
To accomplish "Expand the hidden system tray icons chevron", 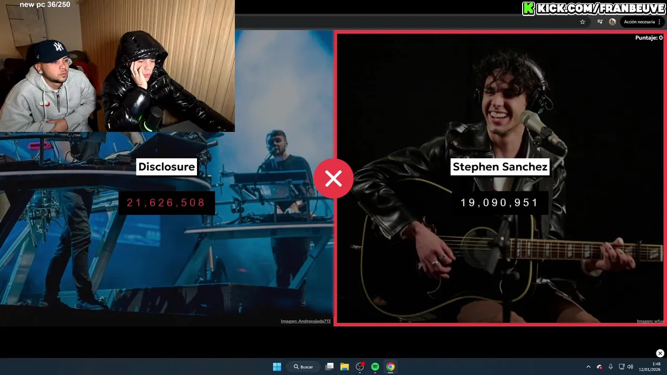I will click(x=588, y=367).
